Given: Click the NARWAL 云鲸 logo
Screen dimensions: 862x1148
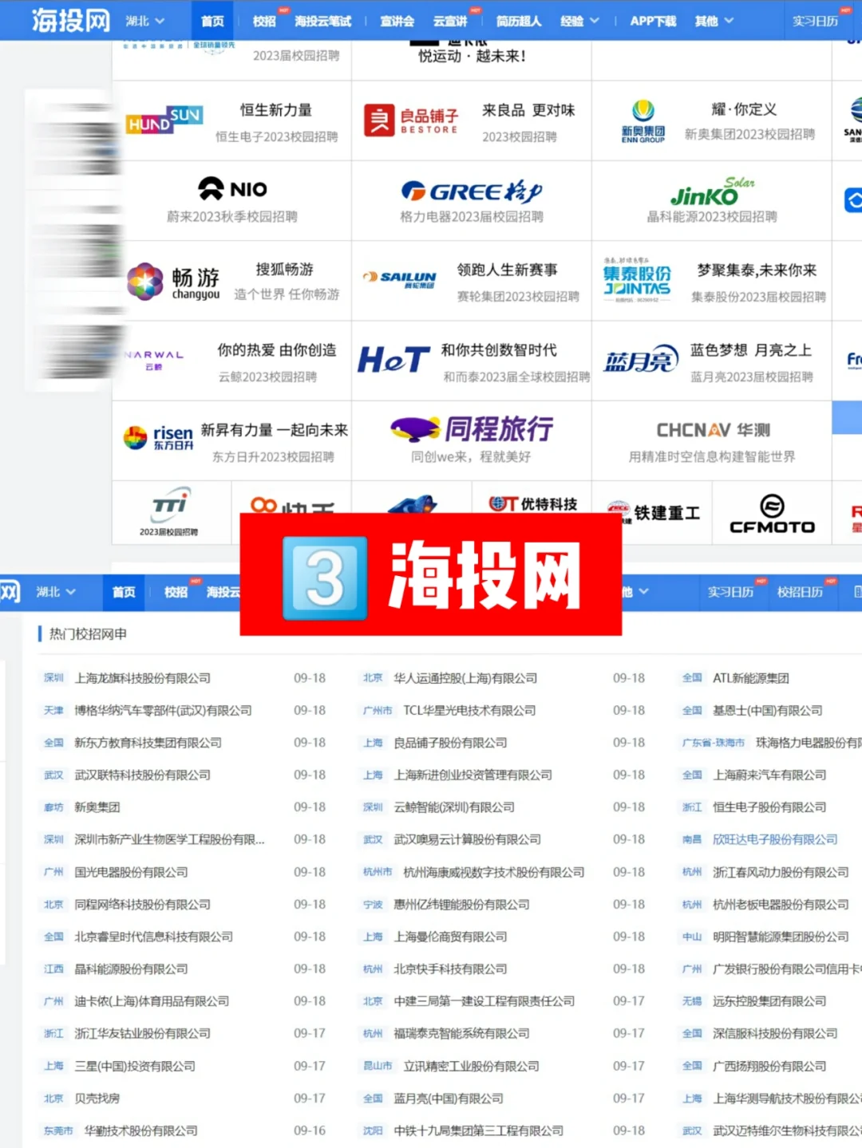Looking at the screenshot, I should tap(154, 360).
